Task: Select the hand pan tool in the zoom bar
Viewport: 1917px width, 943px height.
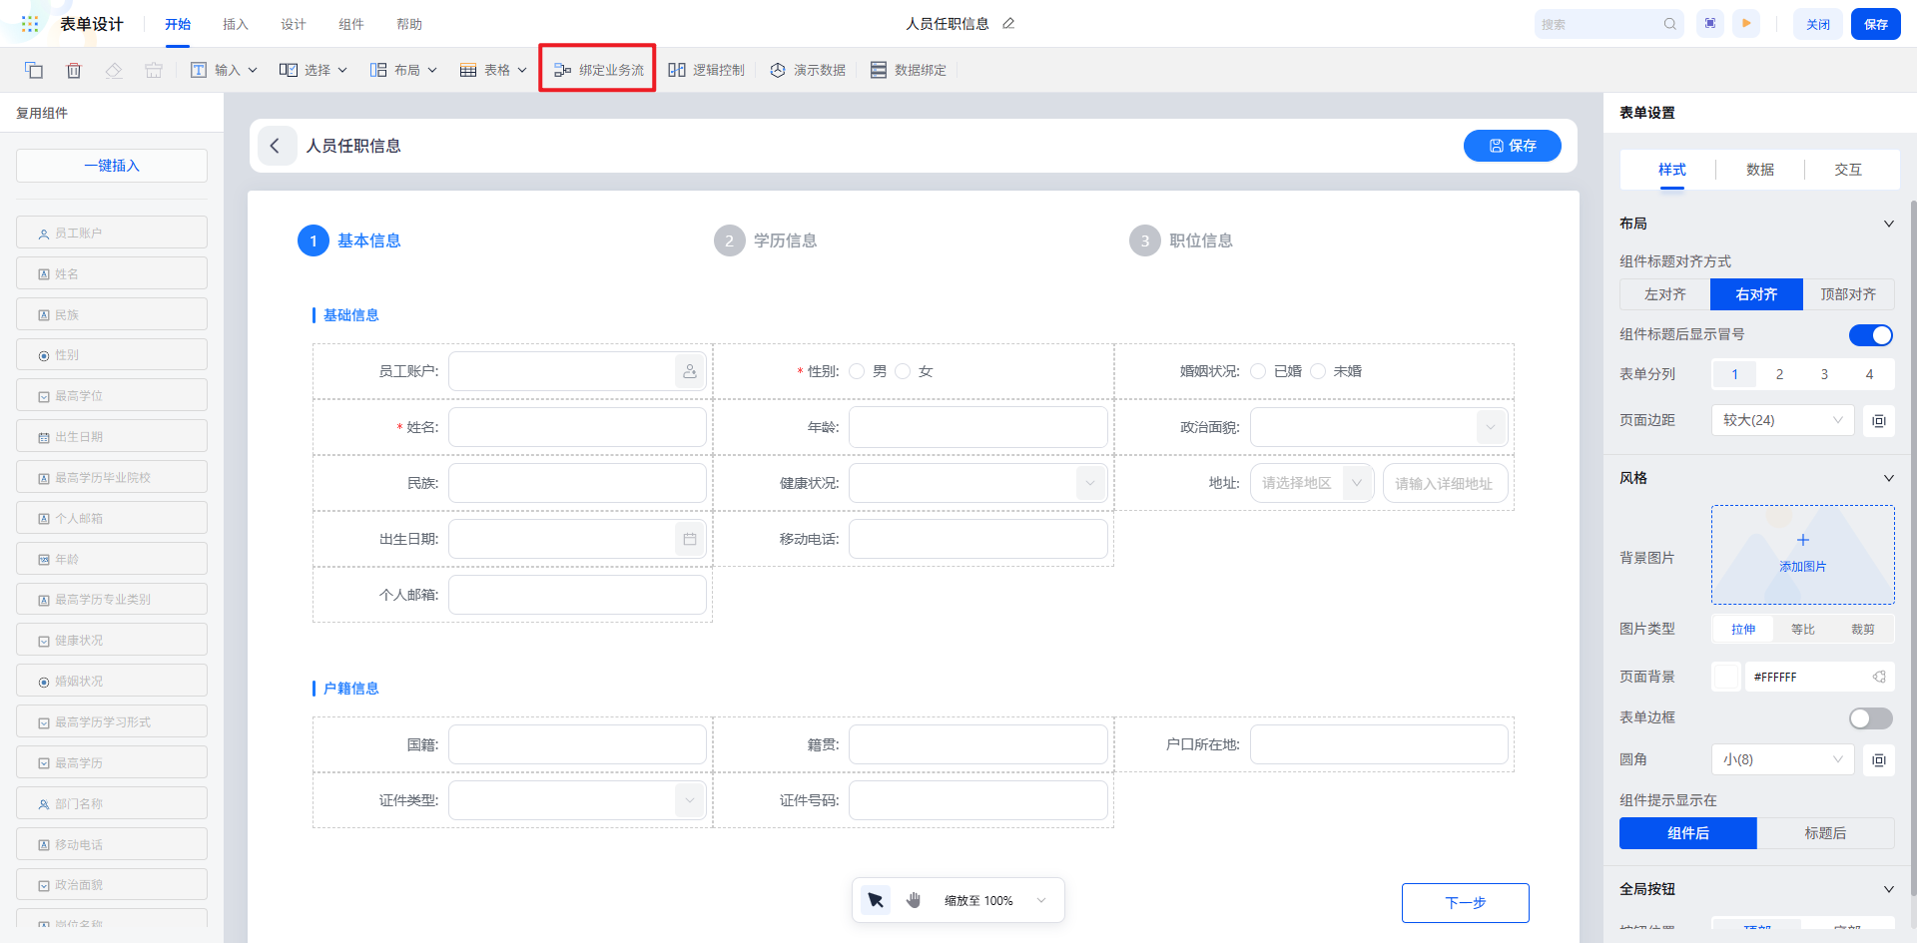Action: (x=914, y=900)
